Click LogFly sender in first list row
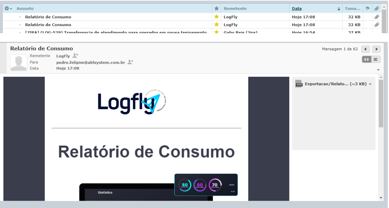The height and width of the screenshot is (208, 389). coord(230,17)
